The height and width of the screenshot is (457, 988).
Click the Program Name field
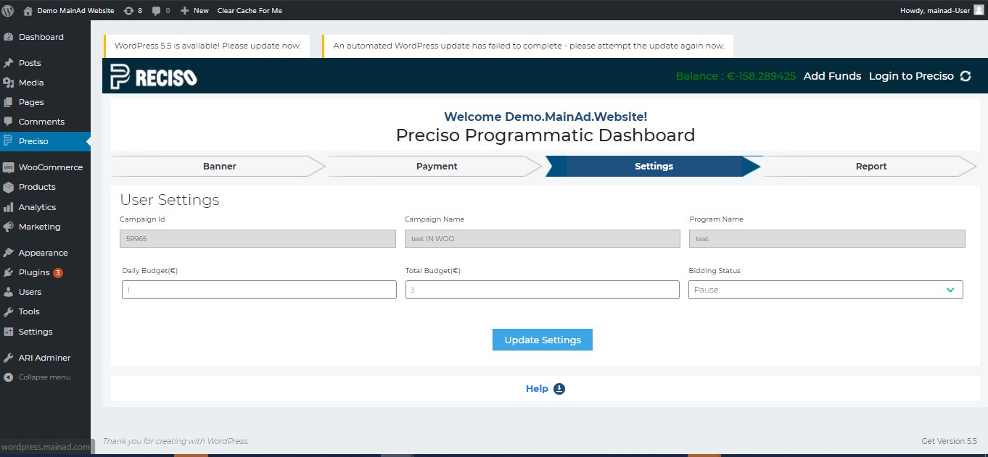click(827, 238)
